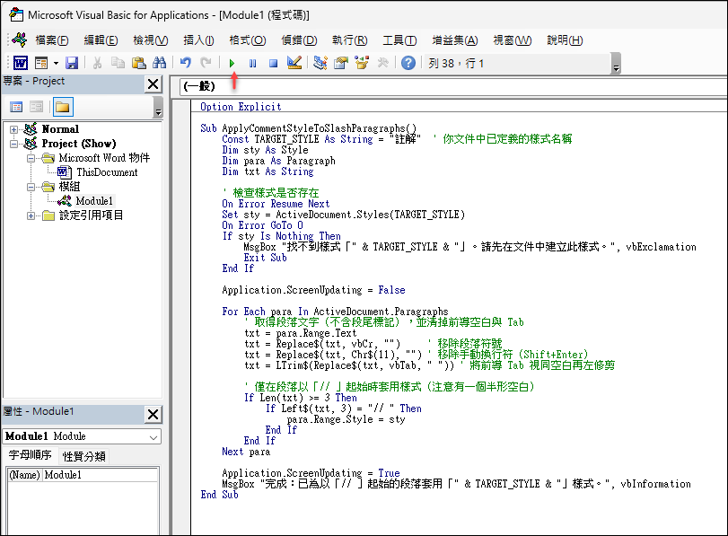Click the Insert UserForm toolbar icon
This screenshot has width=728, height=536.
point(41,63)
